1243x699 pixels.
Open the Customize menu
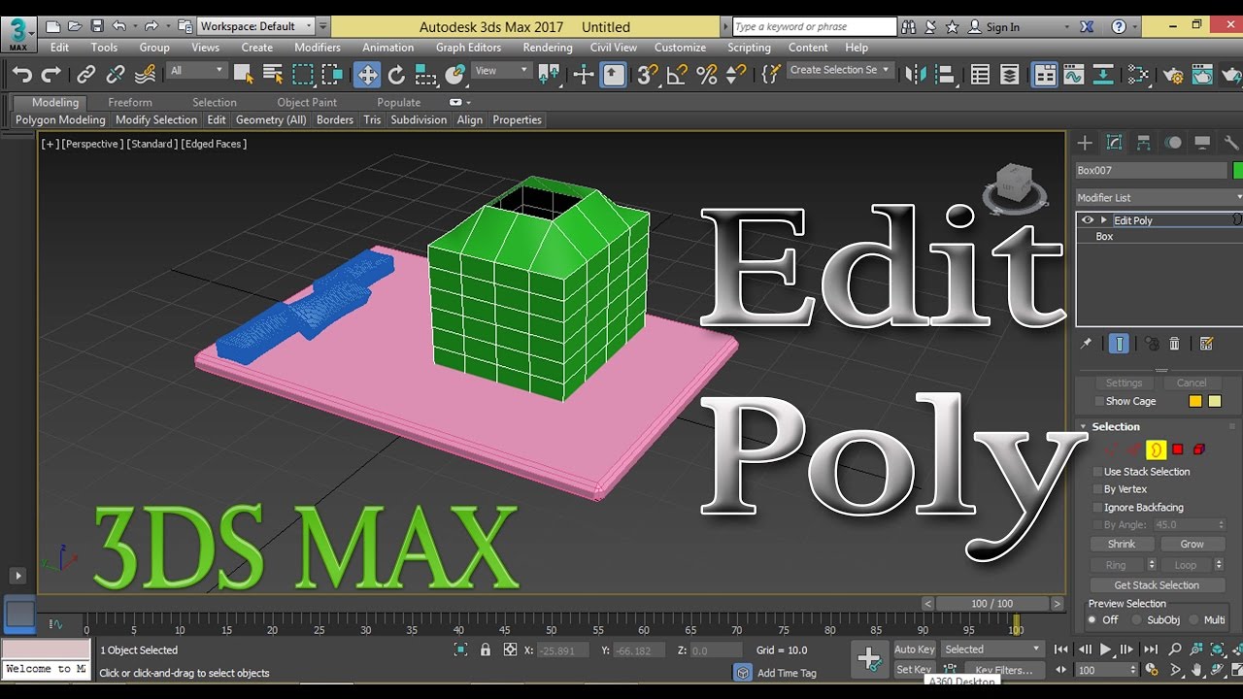point(680,47)
